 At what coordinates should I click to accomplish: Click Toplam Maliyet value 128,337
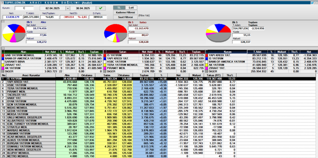[x=241, y=42]
